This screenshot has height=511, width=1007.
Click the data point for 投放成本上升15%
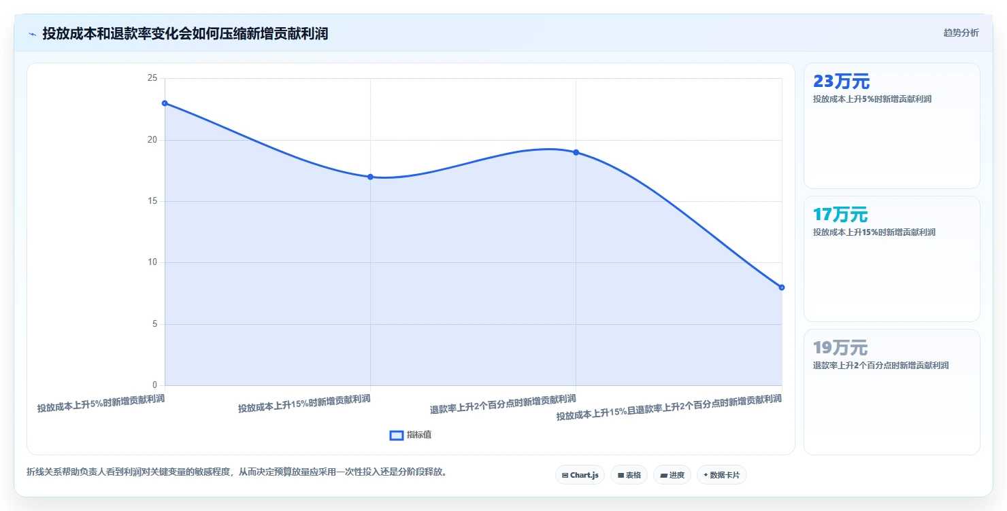pos(370,177)
